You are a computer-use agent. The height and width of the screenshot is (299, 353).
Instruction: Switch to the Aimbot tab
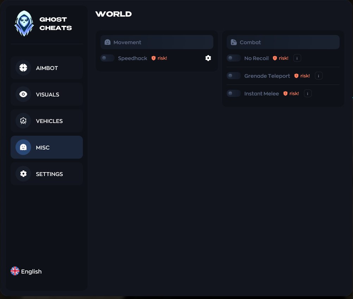coord(47,68)
